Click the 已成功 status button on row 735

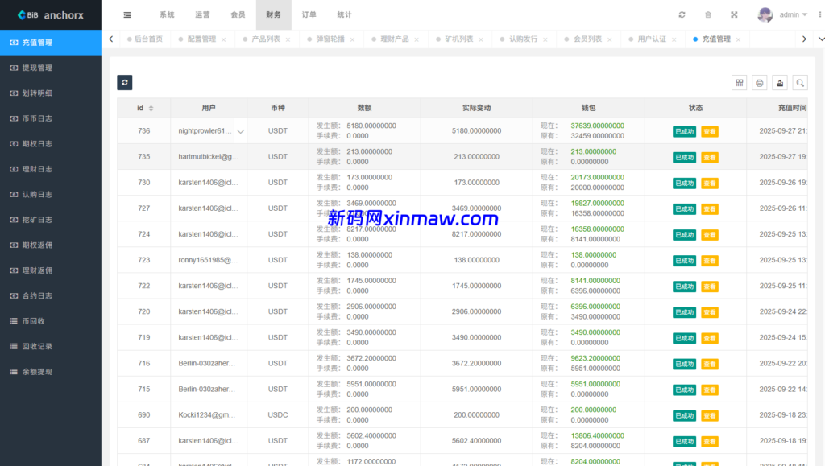point(683,156)
